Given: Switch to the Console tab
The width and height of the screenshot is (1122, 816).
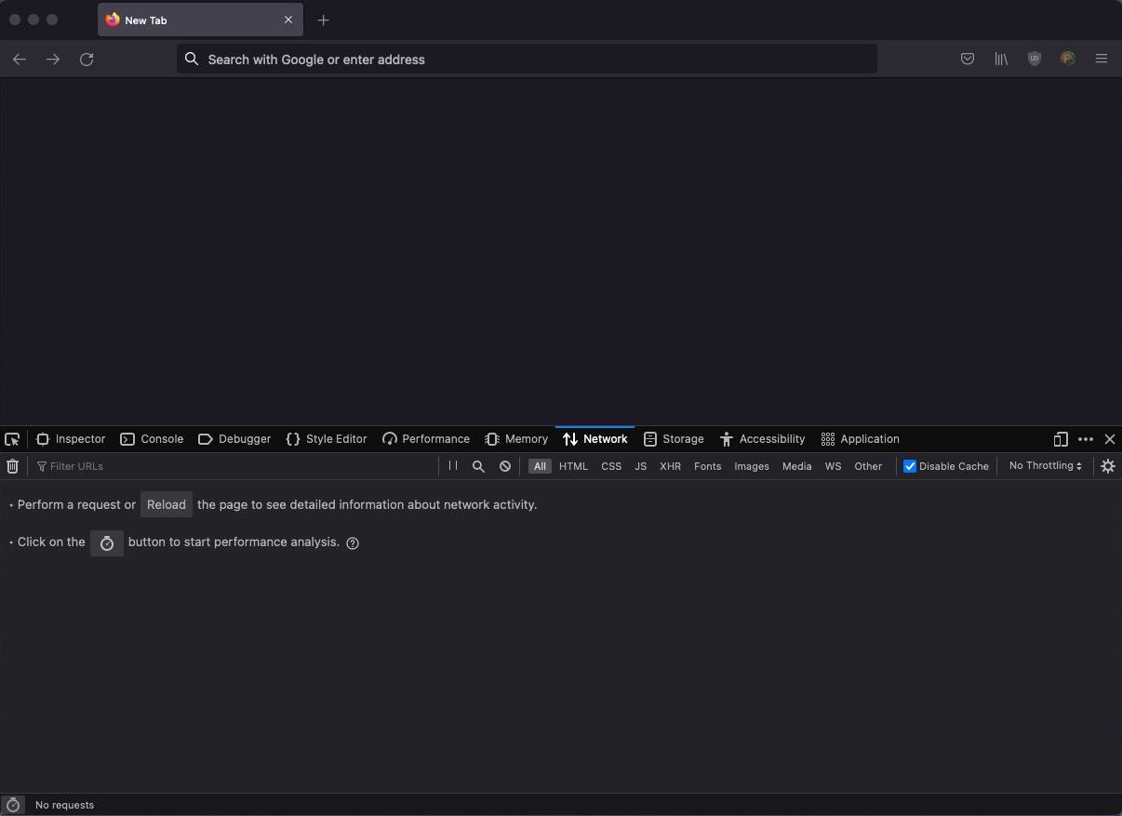Looking at the screenshot, I should click(152, 439).
